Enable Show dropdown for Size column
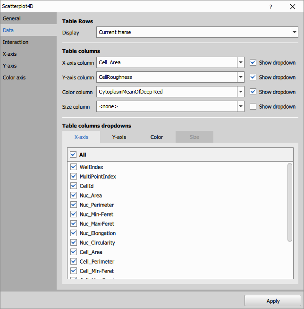Screen dimensions: 304x309 [x=253, y=106]
